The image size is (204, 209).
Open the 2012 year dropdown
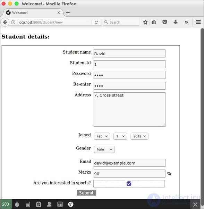pyautogui.click(x=139, y=136)
